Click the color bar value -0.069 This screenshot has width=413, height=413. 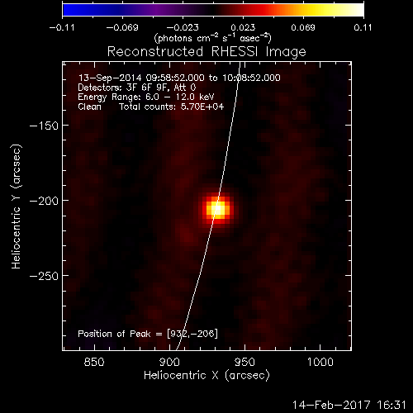122,27
